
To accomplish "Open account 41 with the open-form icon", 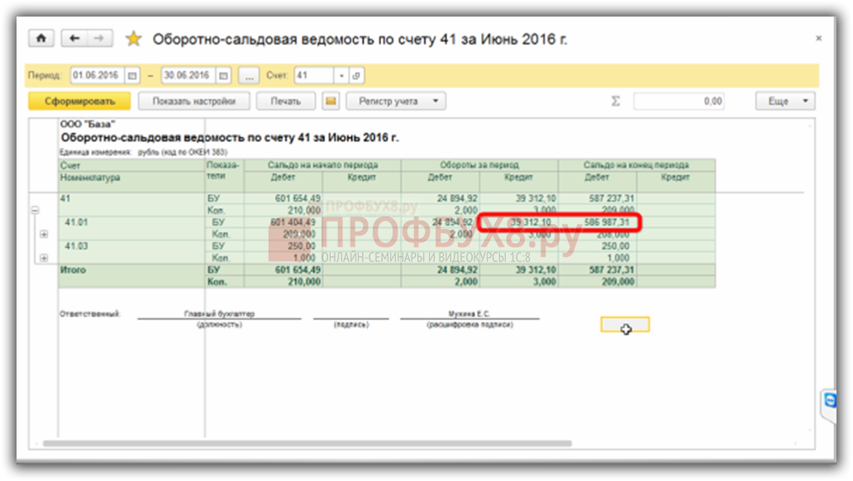I will tap(356, 75).
